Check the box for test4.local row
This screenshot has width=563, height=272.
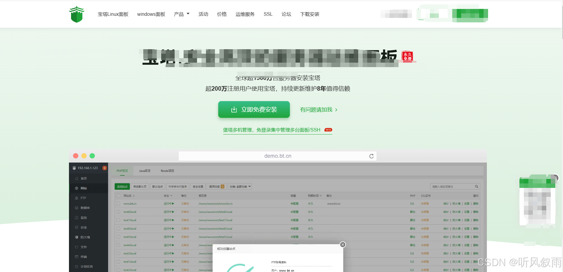click(x=119, y=245)
